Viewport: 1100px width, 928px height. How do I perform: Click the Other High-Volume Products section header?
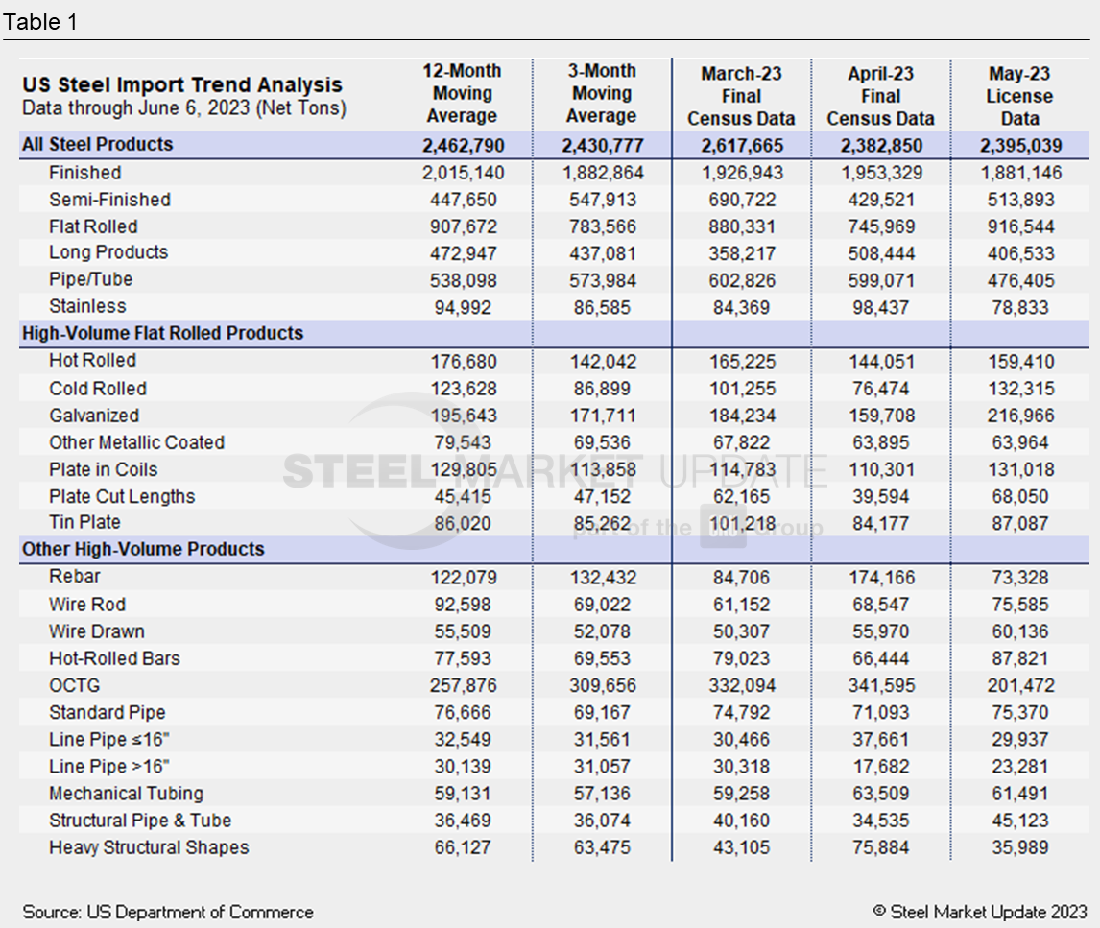143,550
